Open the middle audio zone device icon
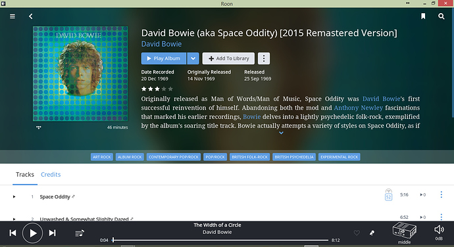The image size is (454, 247). [404, 231]
